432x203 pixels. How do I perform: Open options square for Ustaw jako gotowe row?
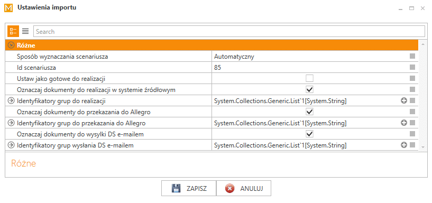412,78
